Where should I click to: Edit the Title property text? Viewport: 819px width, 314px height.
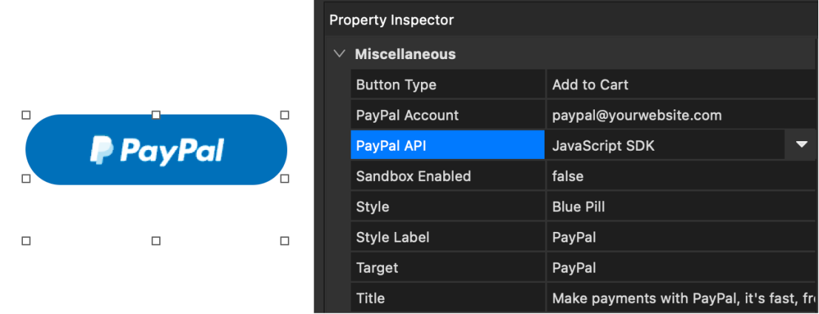pos(681,298)
